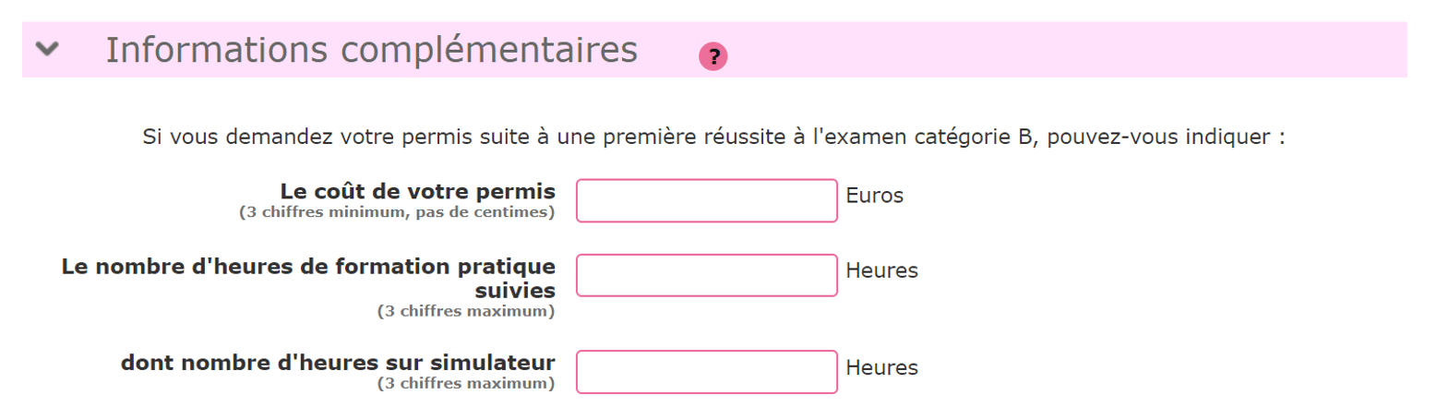Click the 'dont nombre d'heures sur simulateur' label

338,362
